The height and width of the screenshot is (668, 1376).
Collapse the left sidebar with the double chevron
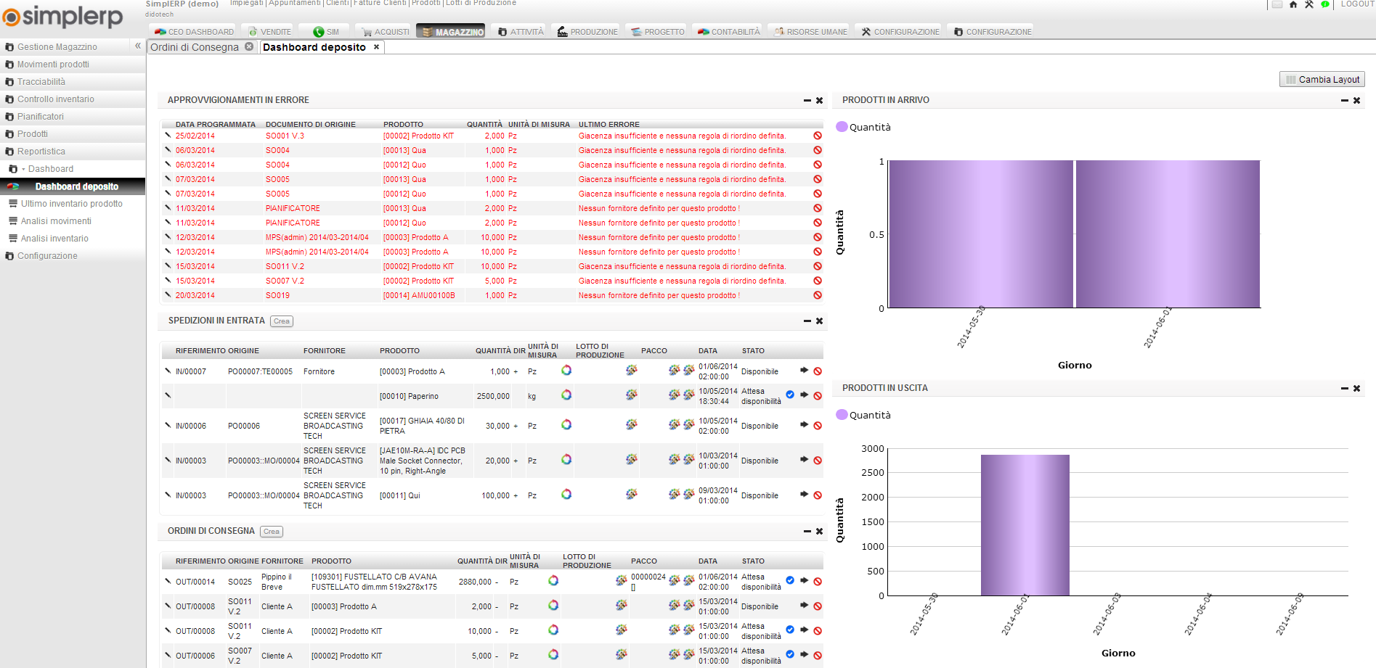pyautogui.click(x=138, y=46)
